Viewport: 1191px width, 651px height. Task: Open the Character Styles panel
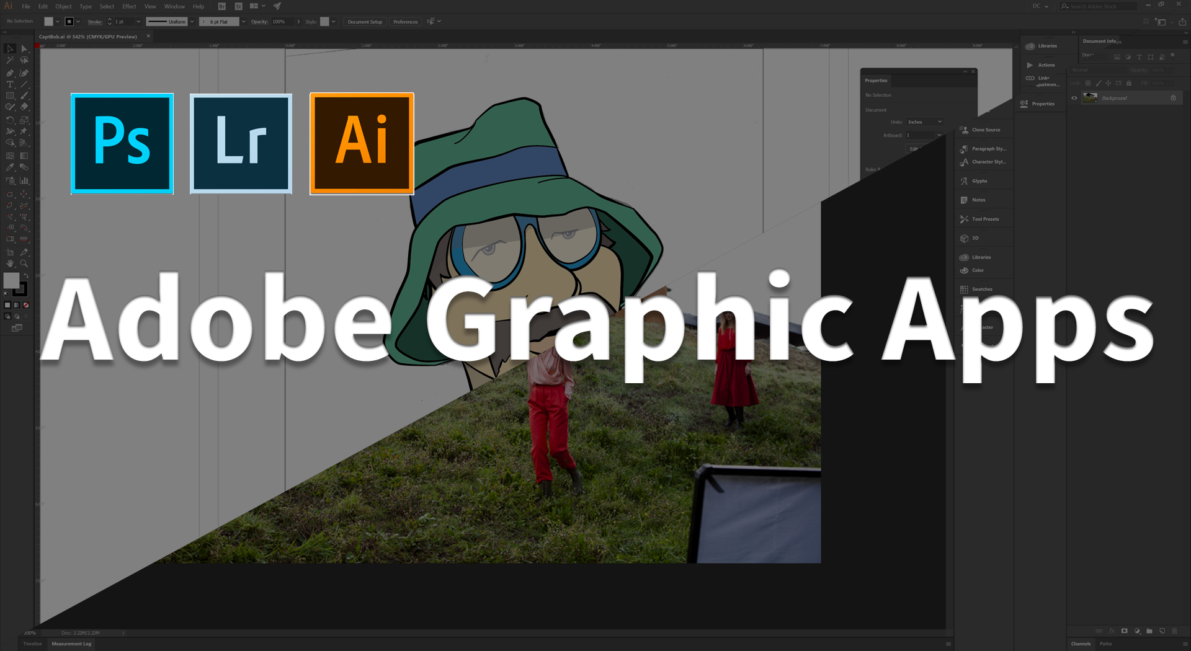click(983, 162)
